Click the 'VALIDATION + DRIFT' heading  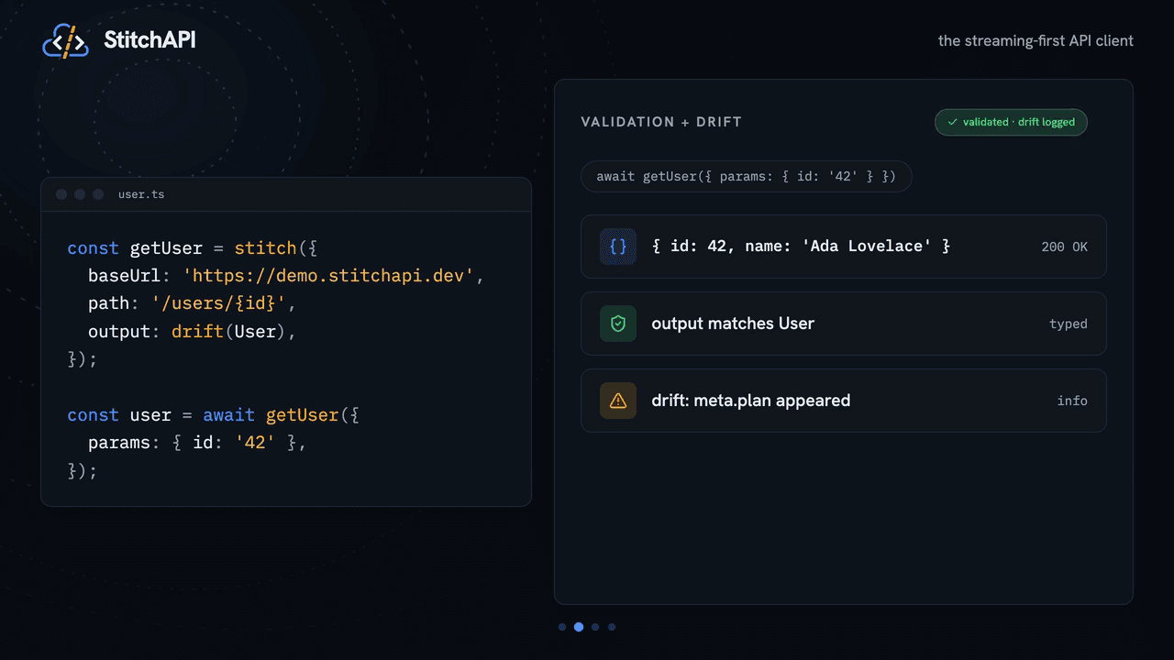661,122
